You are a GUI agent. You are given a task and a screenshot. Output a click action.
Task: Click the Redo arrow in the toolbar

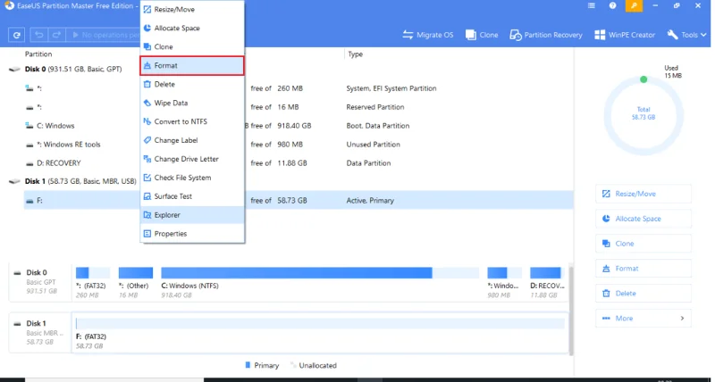(x=56, y=35)
